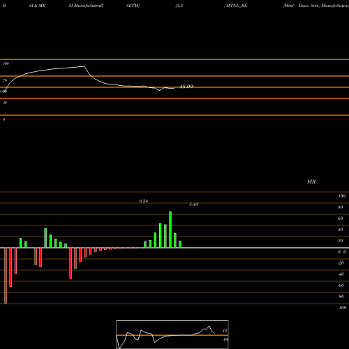Click the '(Mtnl - Depo. Sett.)' header text

302,6
